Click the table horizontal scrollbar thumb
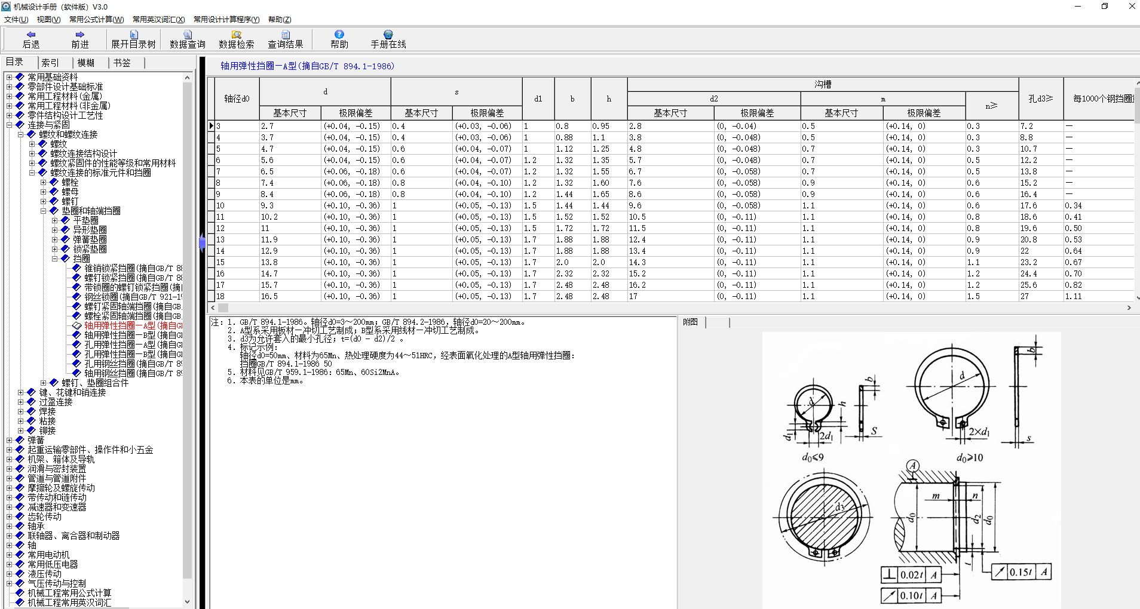Viewport: 1140px width, 609px height. 223,308
